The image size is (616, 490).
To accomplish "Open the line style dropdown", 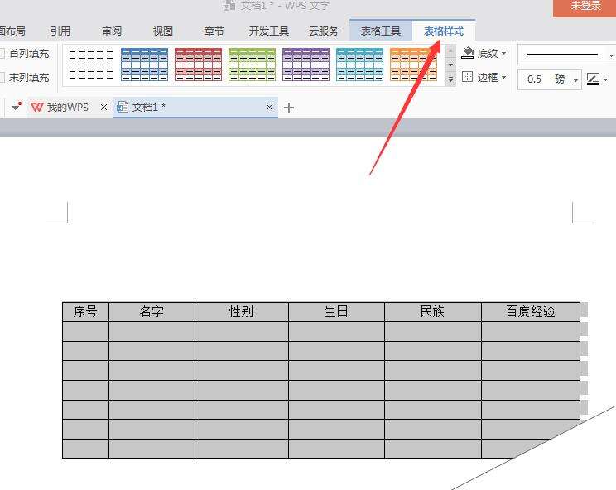I will pos(611,55).
